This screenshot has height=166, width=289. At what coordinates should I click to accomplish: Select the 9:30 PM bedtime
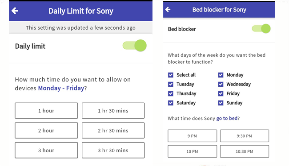coord(245,136)
